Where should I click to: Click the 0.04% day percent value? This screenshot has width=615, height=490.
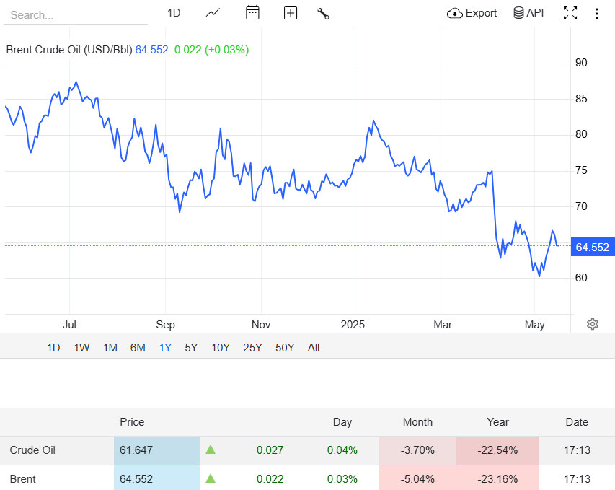coord(342,450)
